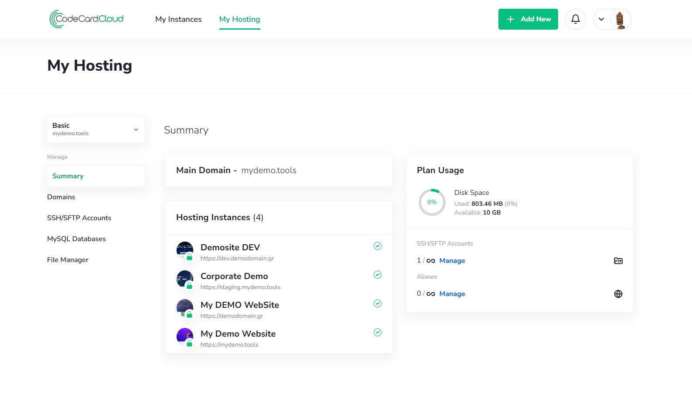Open the account menu chevron

[x=601, y=19]
